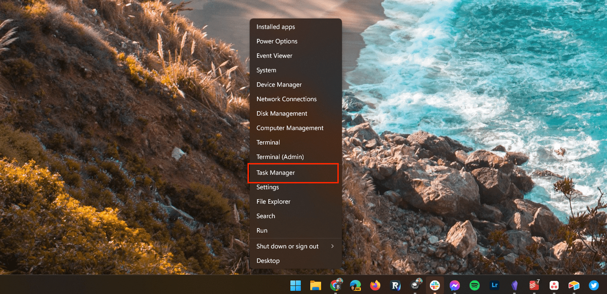Open Todoist with the 7 badge
Image resolution: width=607 pixels, height=294 pixels.
click(534, 285)
